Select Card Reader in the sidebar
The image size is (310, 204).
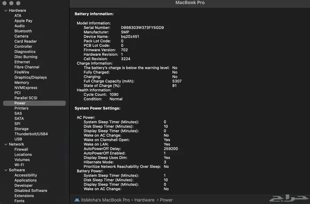point(26,41)
